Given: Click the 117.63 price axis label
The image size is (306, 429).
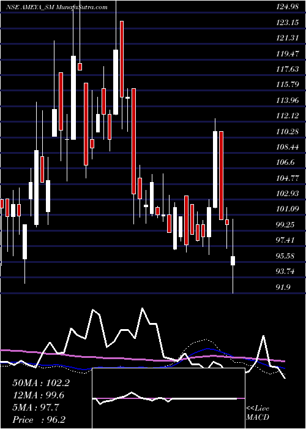Looking at the screenshot, I should (x=287, y=69).
